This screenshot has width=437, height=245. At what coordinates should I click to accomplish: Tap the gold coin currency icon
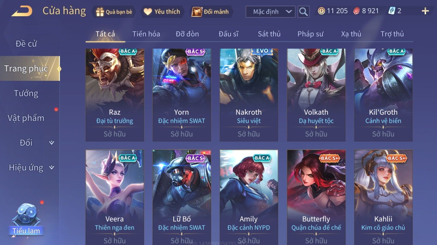[x=321, y=11]
